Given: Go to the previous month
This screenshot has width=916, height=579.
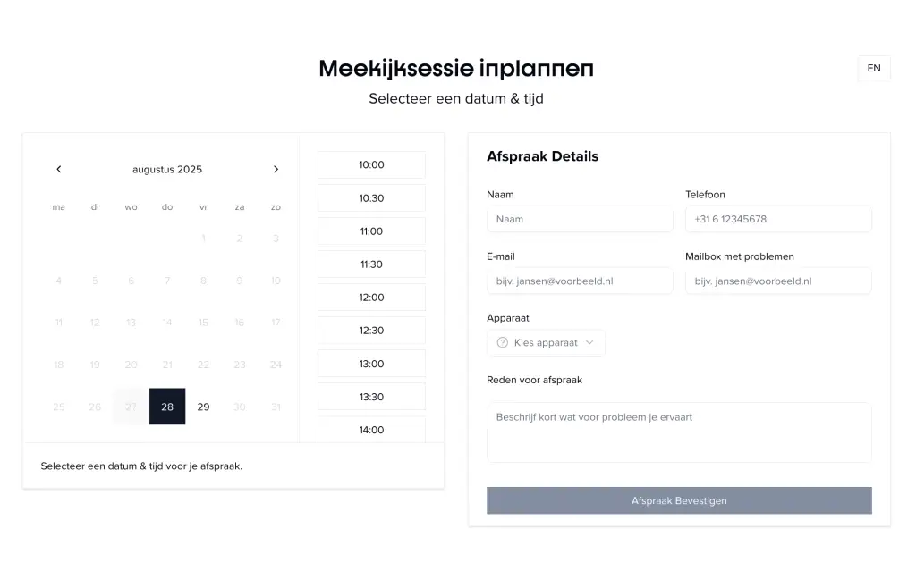Looking at the screenshot, I should 59,170.
